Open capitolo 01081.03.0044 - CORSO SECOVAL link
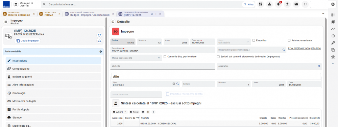Screen dimensions: 338x127 pos(158,124)
